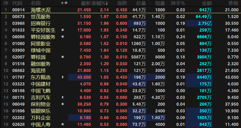
Task: Click the asterisk icon beside 中国人寿
Action: click(62, 124)
